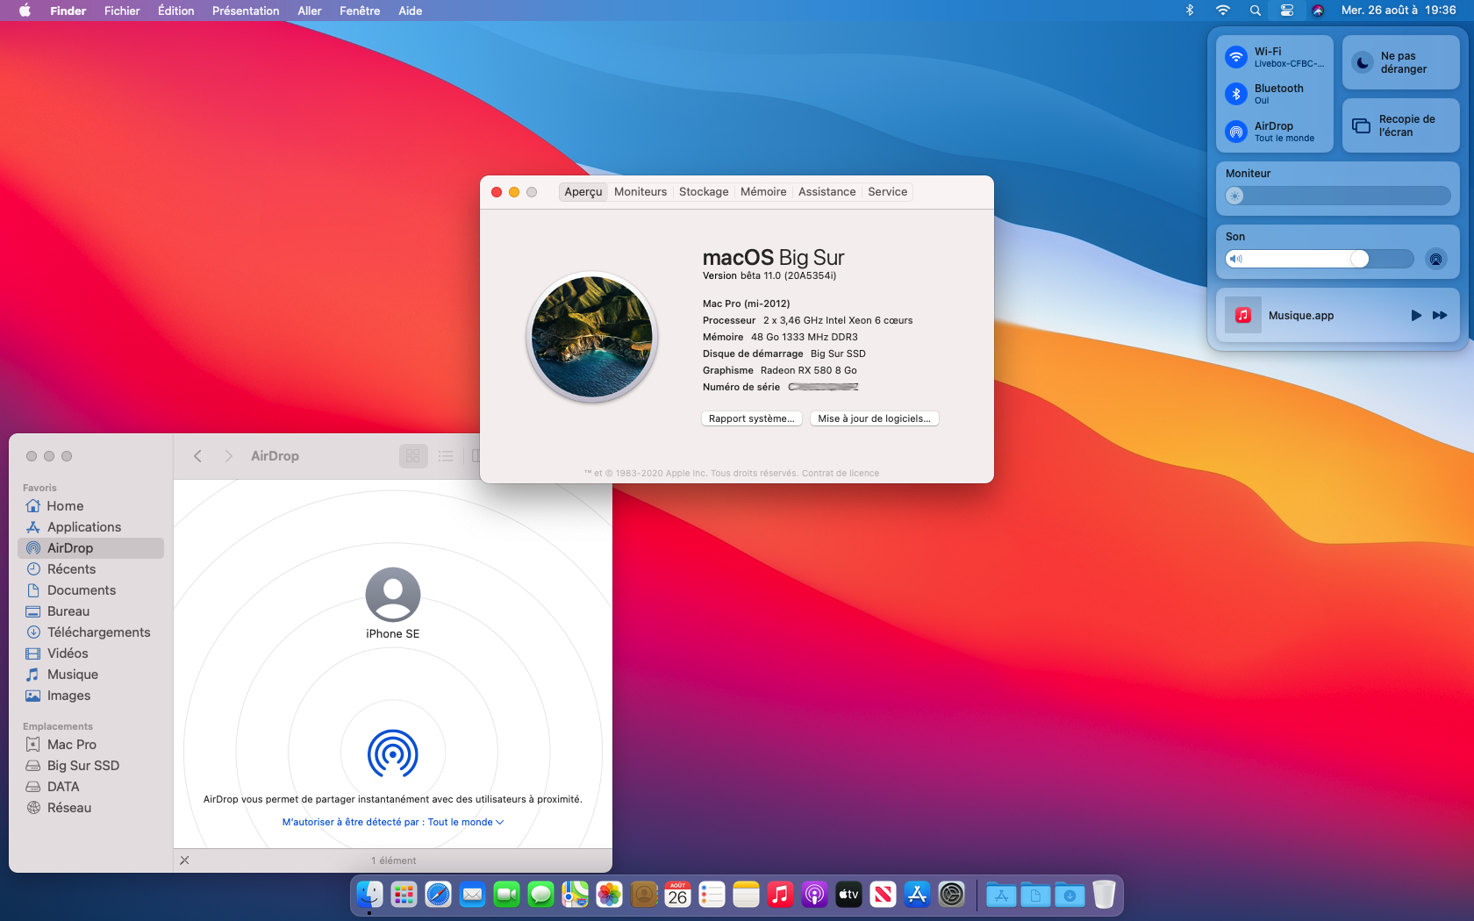Click the Musique.app icon in Control Center
This screenshot has width=1474, height=921.
[x=1243, y=315]
